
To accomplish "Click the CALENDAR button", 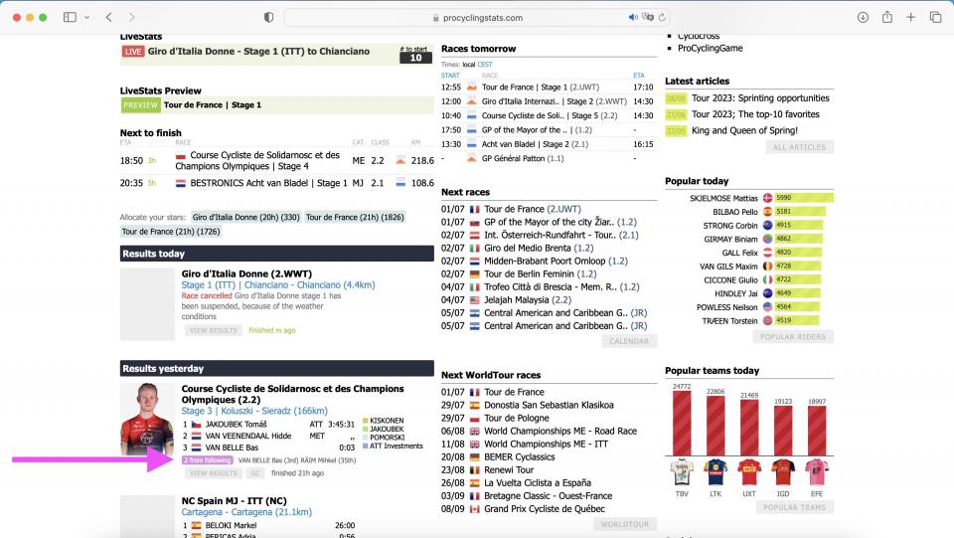I will pyautogui.click(x=629, y=341).
